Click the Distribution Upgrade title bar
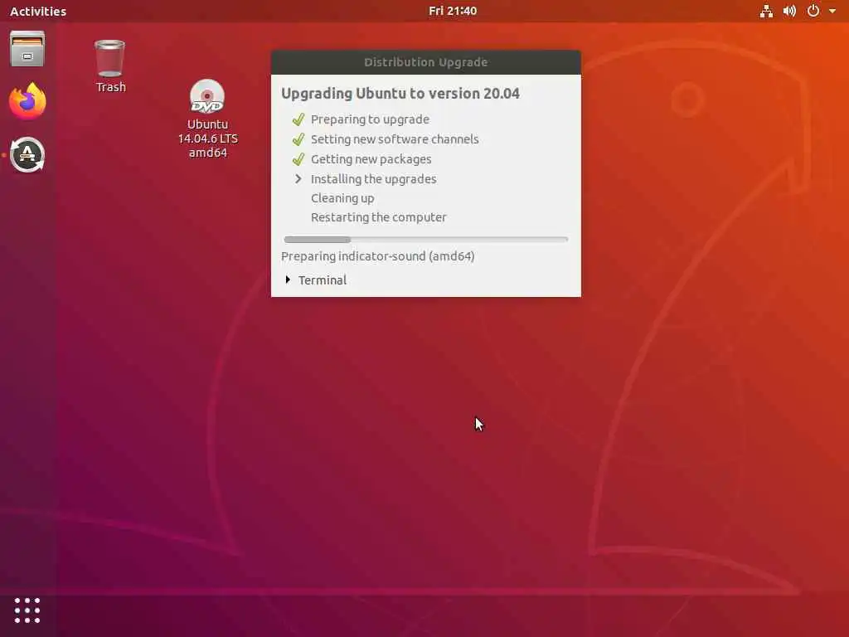The width and height of the screenshot is (849, 637). click(x=426, y=62)
